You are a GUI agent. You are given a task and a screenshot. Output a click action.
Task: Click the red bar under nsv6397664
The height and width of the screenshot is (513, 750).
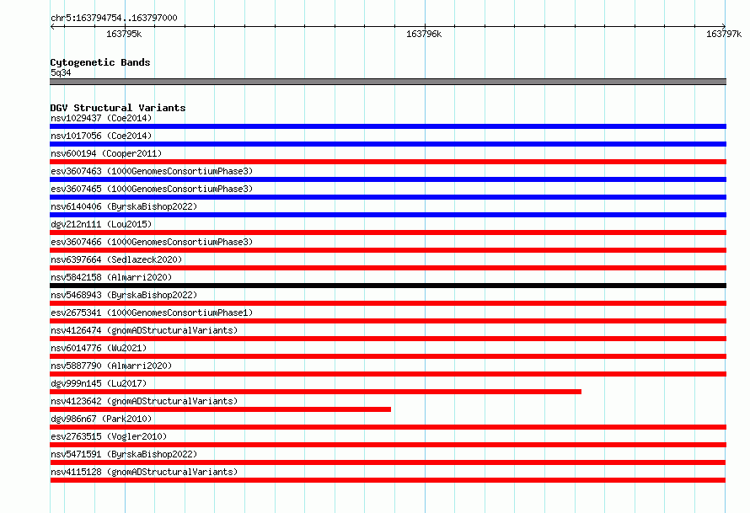click(x=388, y=268)
